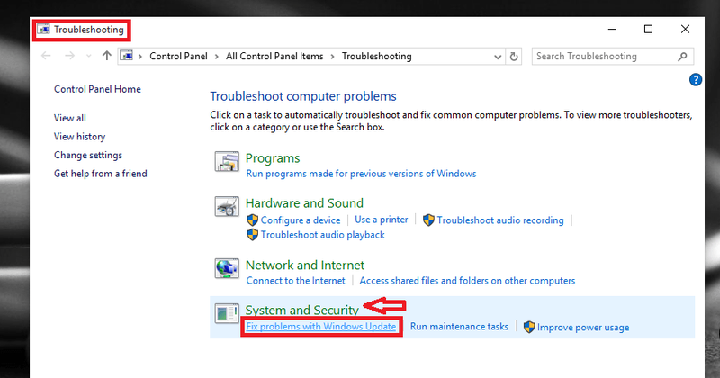This screenshot has height=378, width=720.
Task: Open the Network and Internet heading
Action: 305,265
